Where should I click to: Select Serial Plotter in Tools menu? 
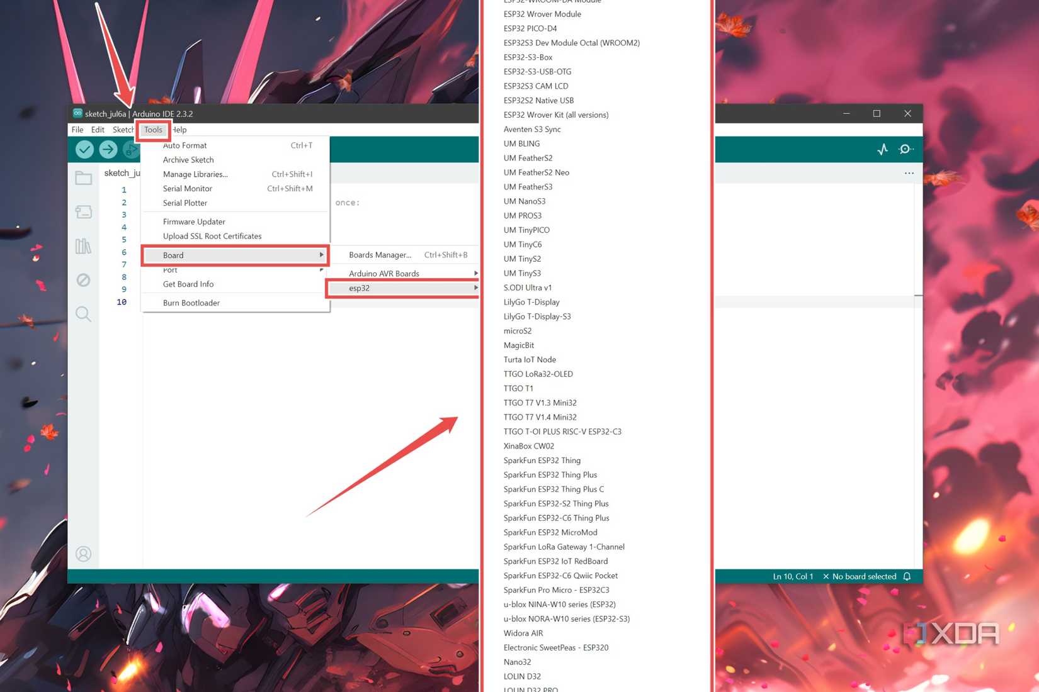(236, 203)
